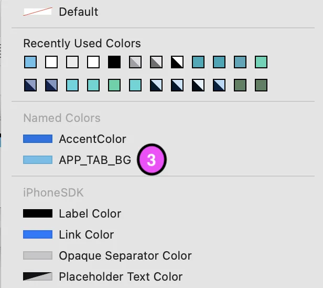Image resolution: width=323 pixels, height=288 pixels.
Task: Choose the AccentColor named color
Action: (x=92, y=139)
